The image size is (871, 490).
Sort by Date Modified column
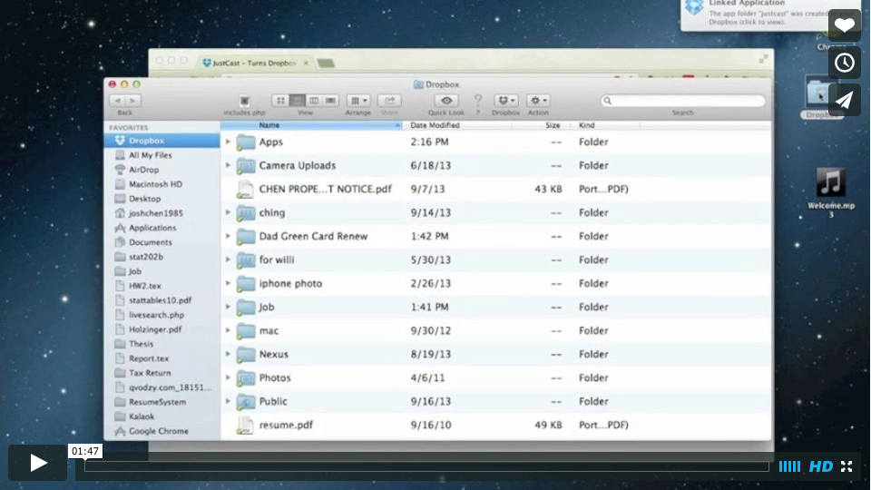click(456, 125)
